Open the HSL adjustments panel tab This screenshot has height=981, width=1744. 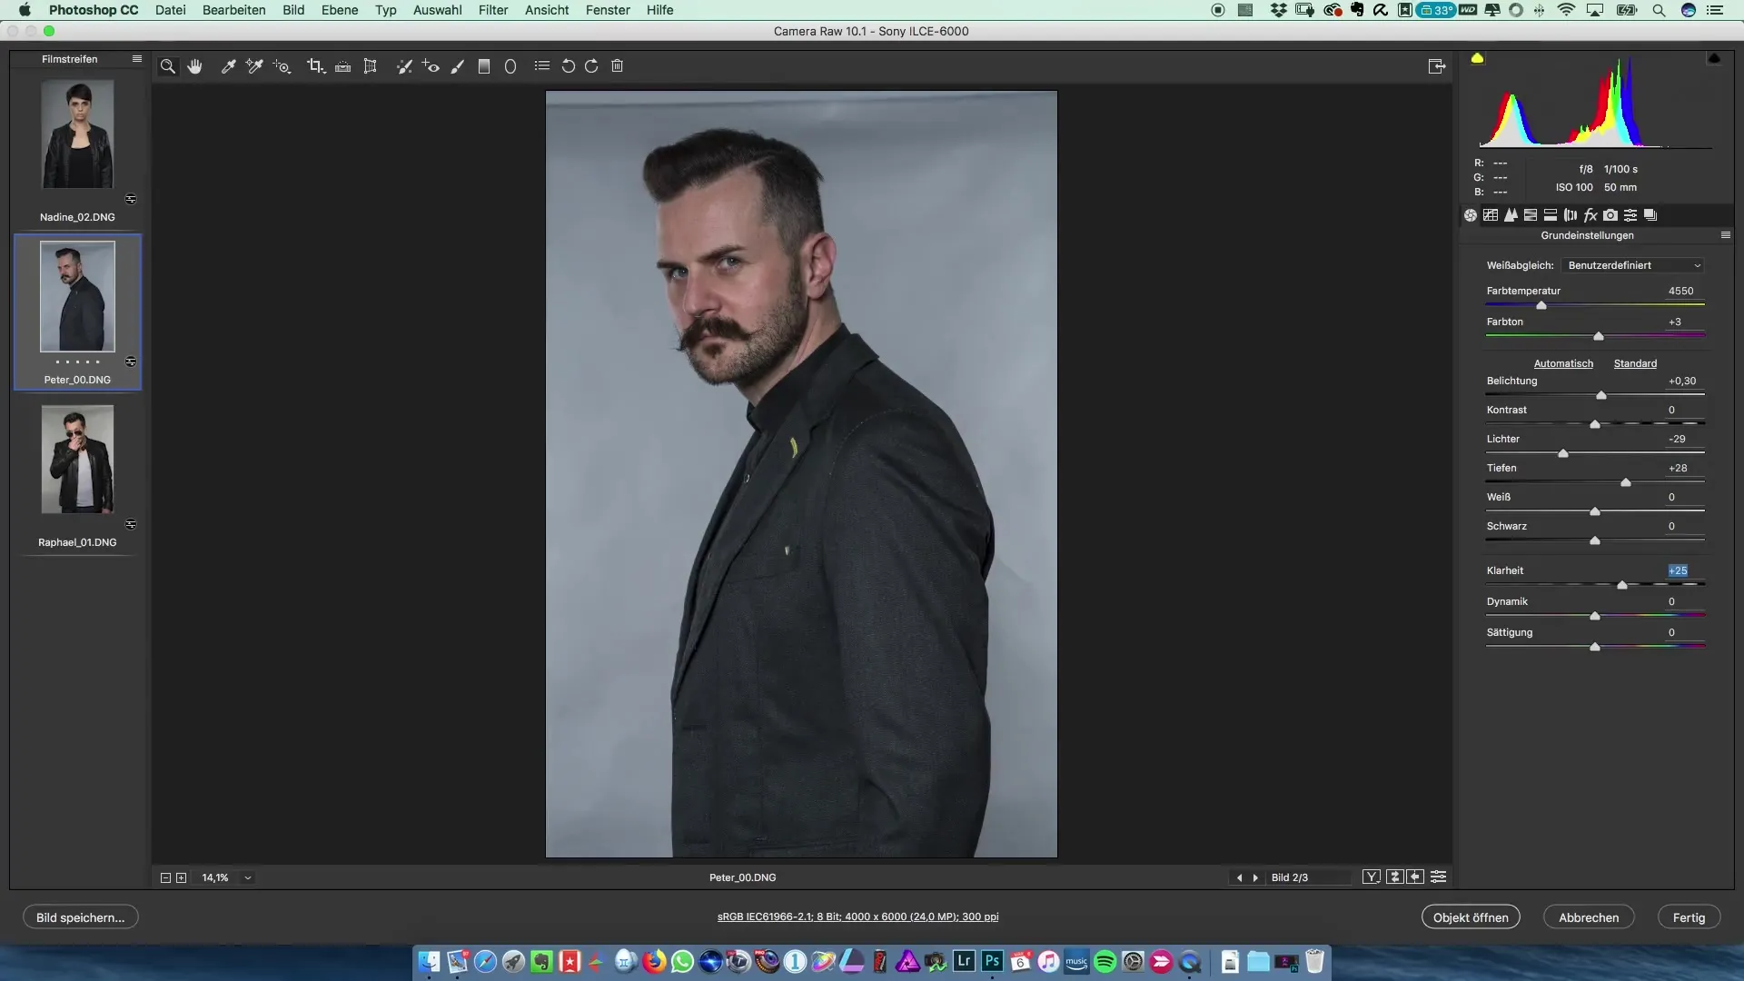coord(1531,215)
